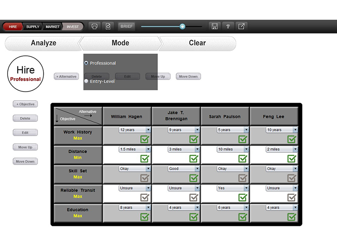Open Feng Lee's Distance dropdown

point(282,149)
